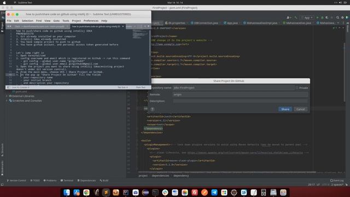Open Sublime sidebar toggle icon in status bar

click(8, 88)
